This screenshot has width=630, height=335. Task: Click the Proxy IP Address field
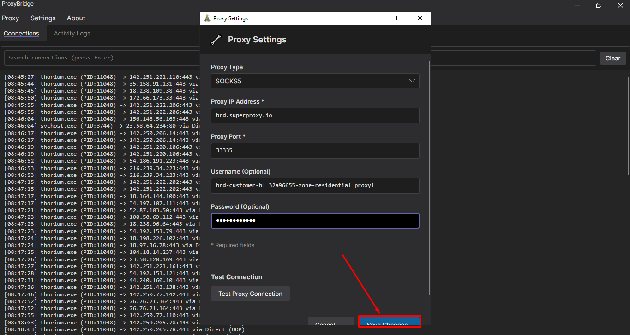[315, 116]
